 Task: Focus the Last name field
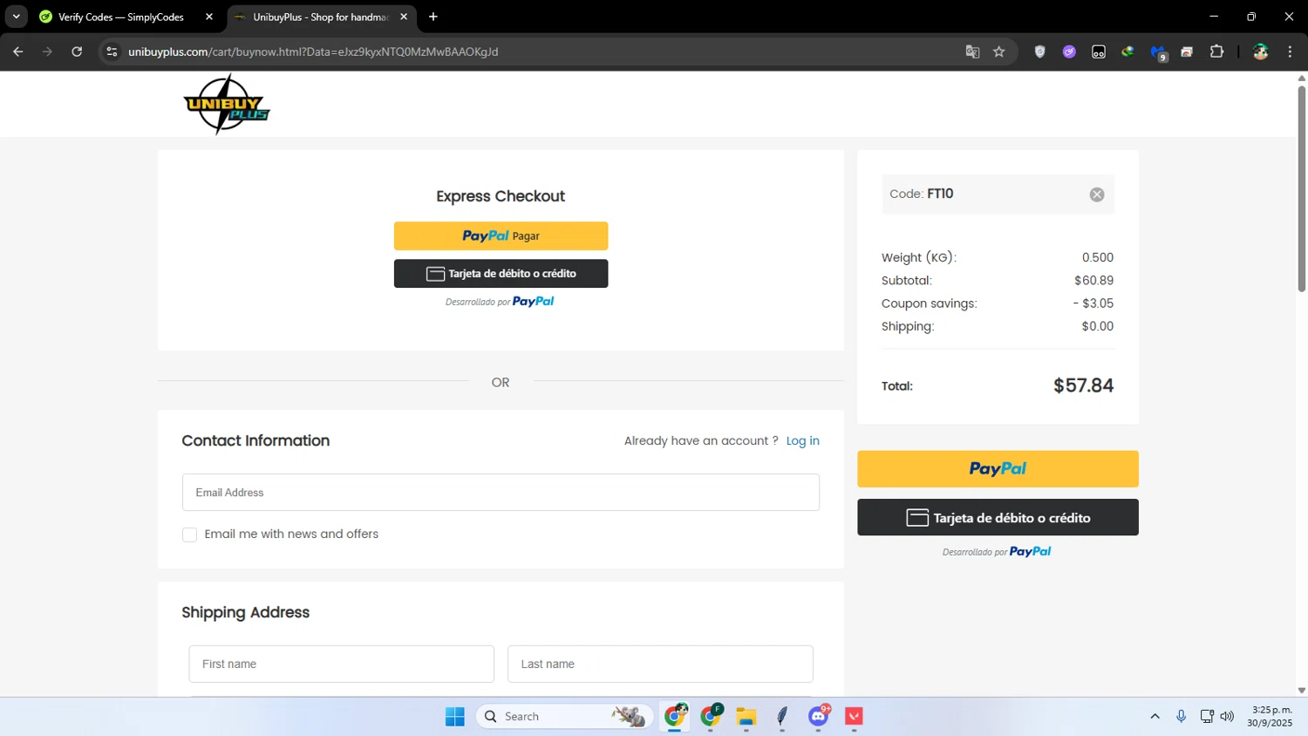[x=660, y=664]
